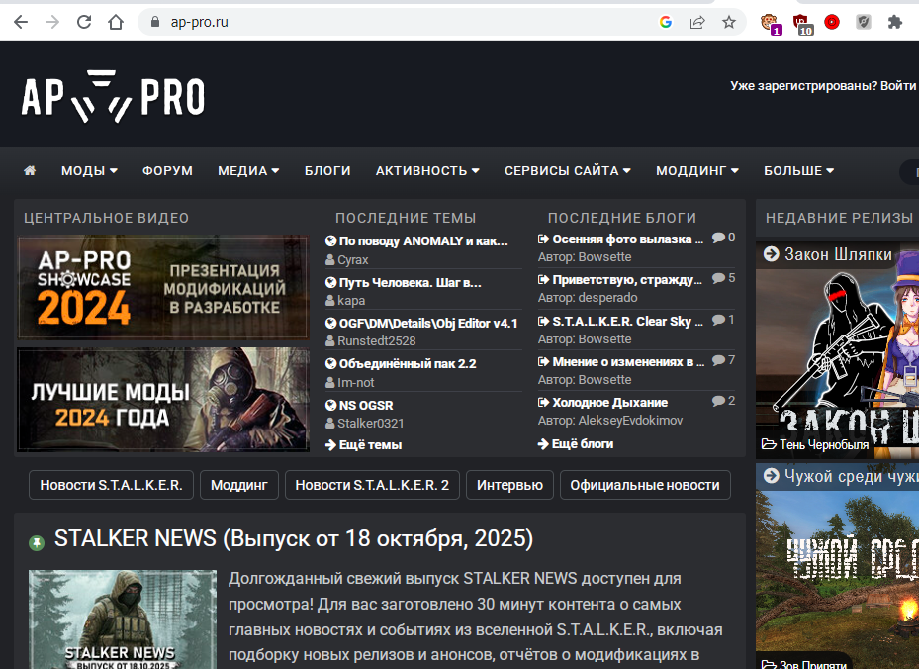Click comment bubble for Осенняя фото вылазка
919x669 pixels.
click(718, 238)
